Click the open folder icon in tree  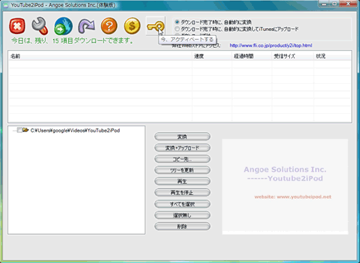coord(26,130)
